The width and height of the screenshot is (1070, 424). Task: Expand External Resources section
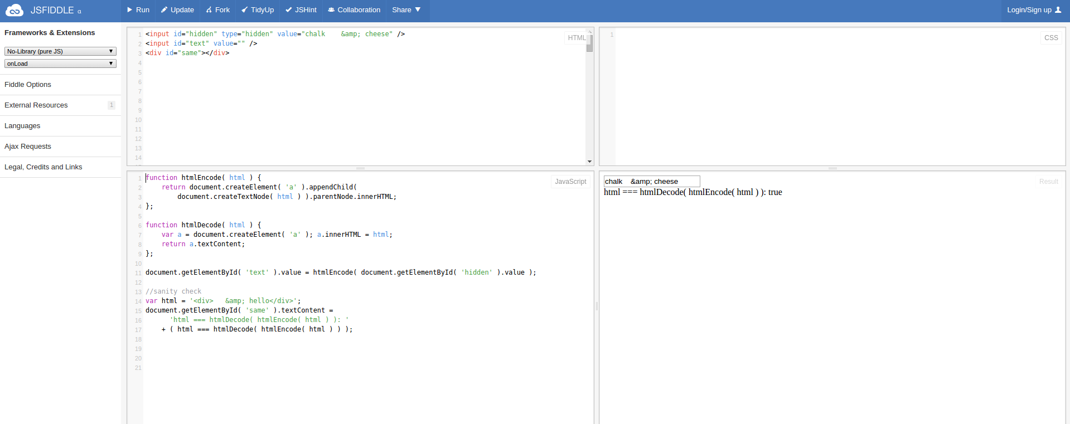coord(36,105)
